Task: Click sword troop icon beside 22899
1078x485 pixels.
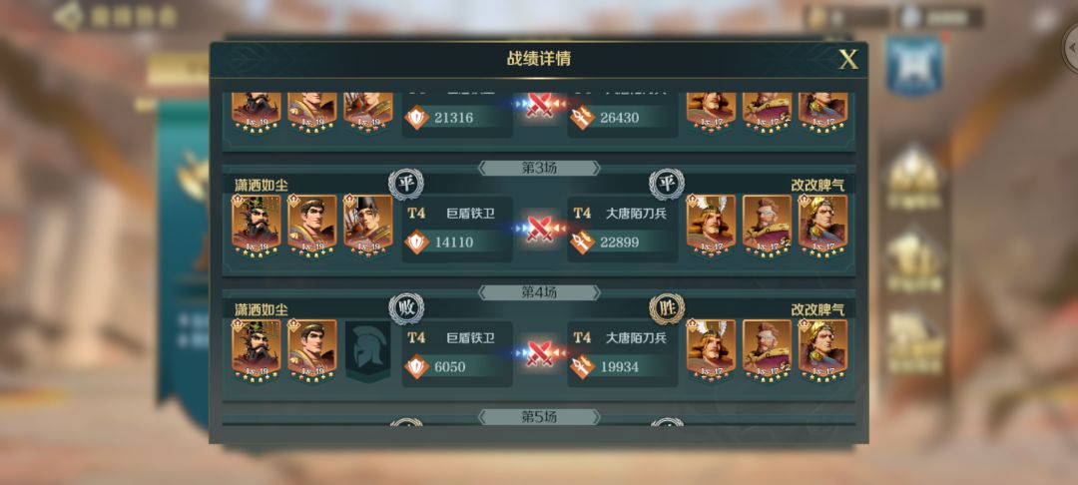Action: (582, 242)
